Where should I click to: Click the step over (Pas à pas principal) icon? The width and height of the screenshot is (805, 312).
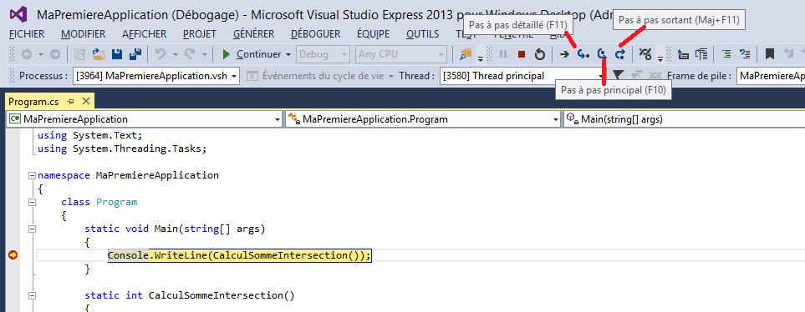pos(603,53)
